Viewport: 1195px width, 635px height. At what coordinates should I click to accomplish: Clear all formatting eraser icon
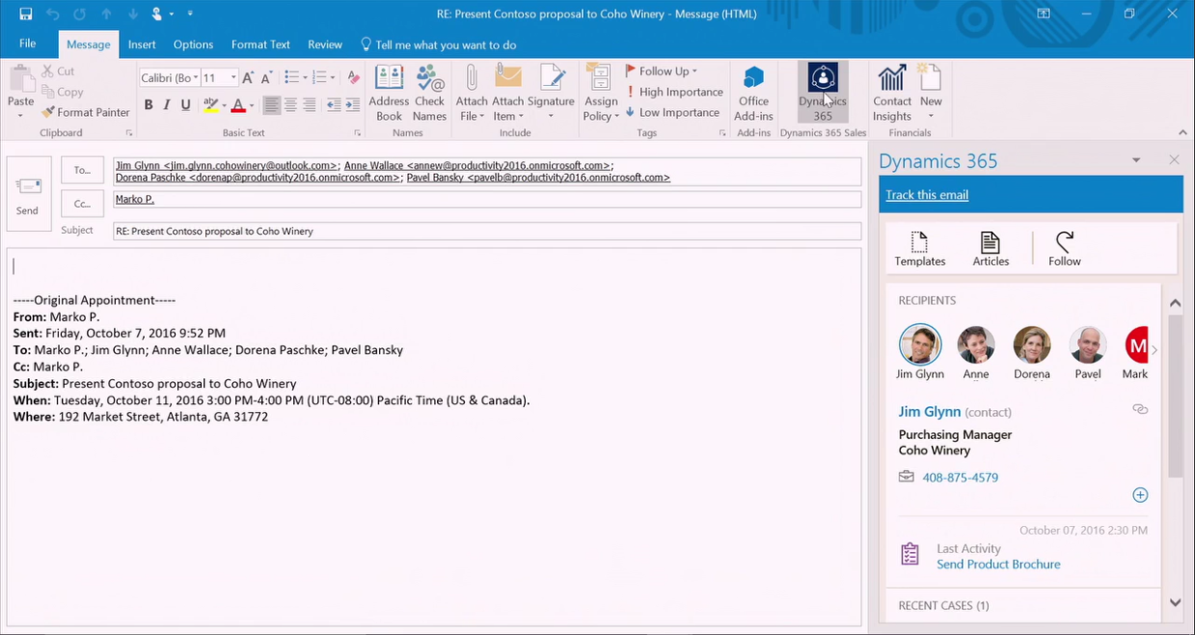coord(353,77)
